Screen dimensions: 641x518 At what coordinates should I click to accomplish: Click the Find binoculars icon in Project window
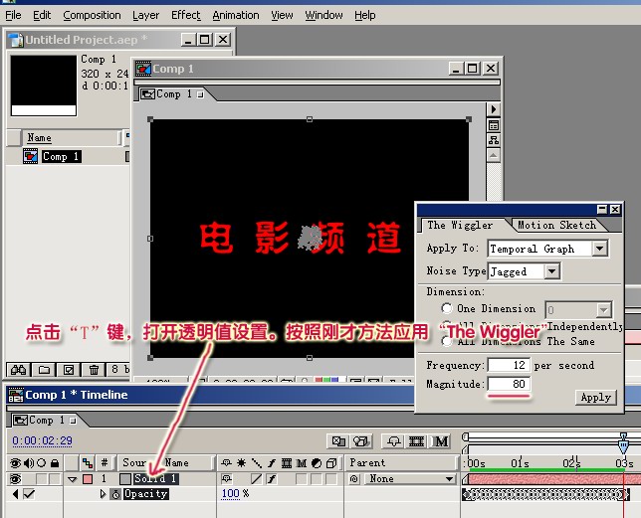click(x=18, y=370)
